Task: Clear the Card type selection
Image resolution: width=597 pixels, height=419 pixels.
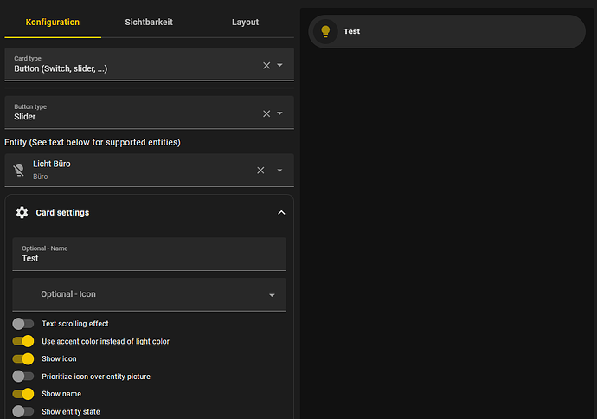Action: click(x=266, y=66)
